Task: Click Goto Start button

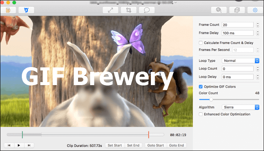Action: click(x=155, y=145)
